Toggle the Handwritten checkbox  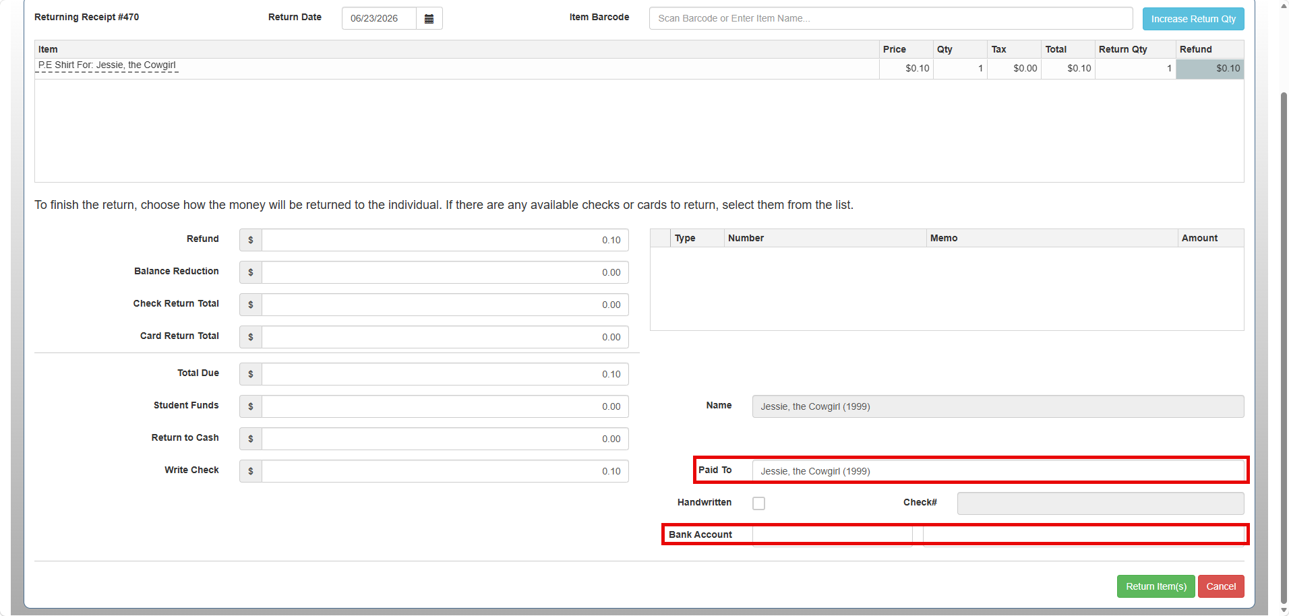pos(758,503)
